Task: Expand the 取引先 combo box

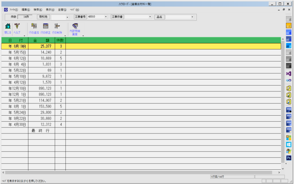Action: (67, 17)
